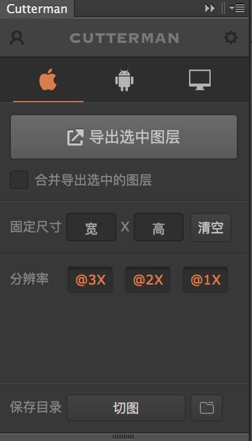Toggle the @2X resolution option
This screenshot has width=252, height=441.
tap(148, 280)
